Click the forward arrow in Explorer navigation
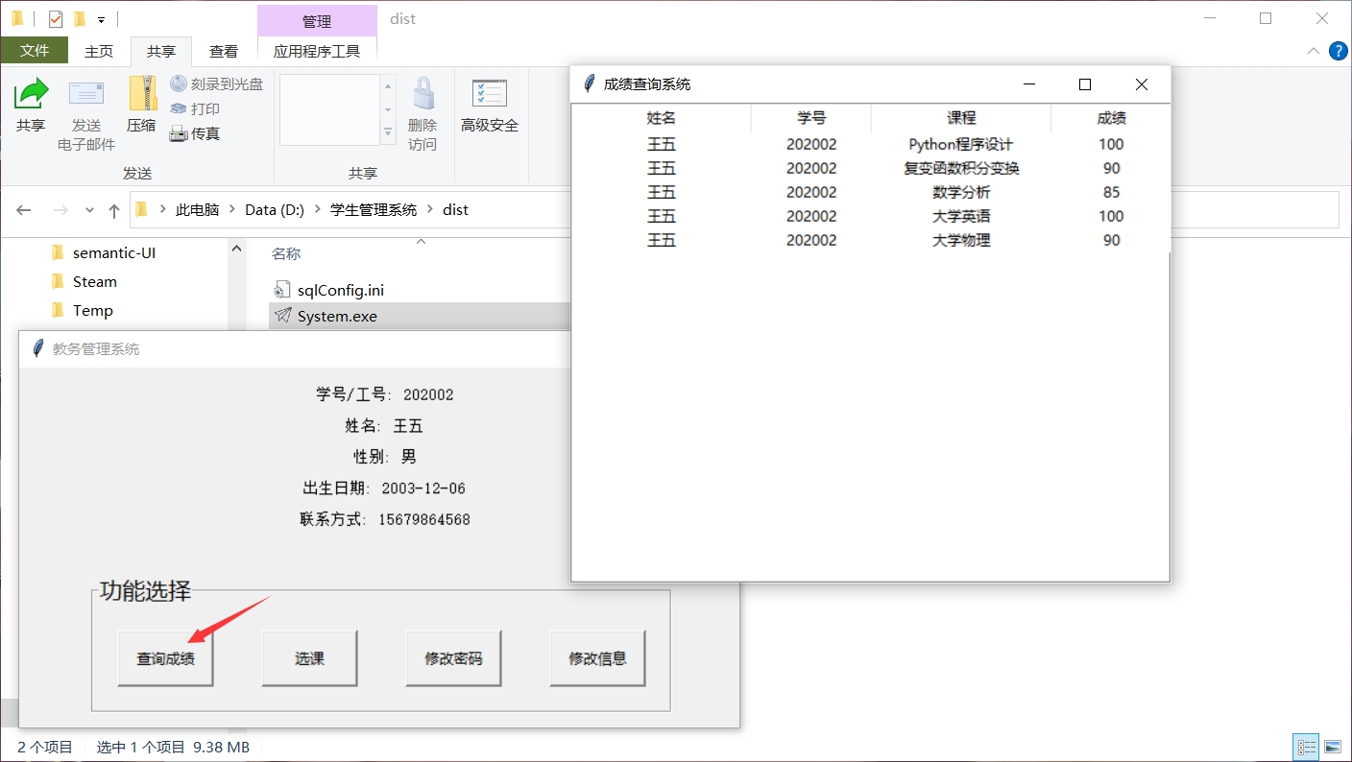The image size is (1352, 762). (x=60, y=210)
